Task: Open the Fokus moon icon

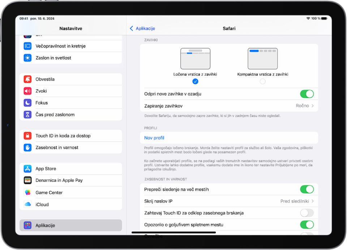Action: click(x=27, y=103)
